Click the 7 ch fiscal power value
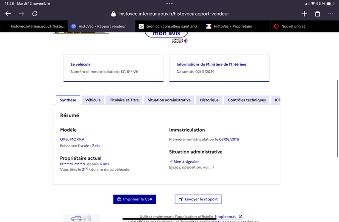The height and width of the screenshot is (222, 339). tap(96, 145)
